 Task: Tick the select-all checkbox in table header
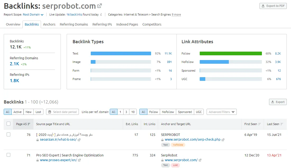(x=8, y=124)
